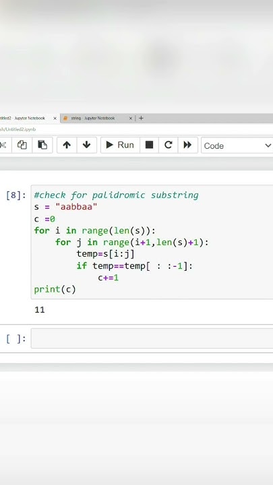Click the comment line 'check for palidromic substring'
Viewport: 273px width, 485px height.
[117, 195]
